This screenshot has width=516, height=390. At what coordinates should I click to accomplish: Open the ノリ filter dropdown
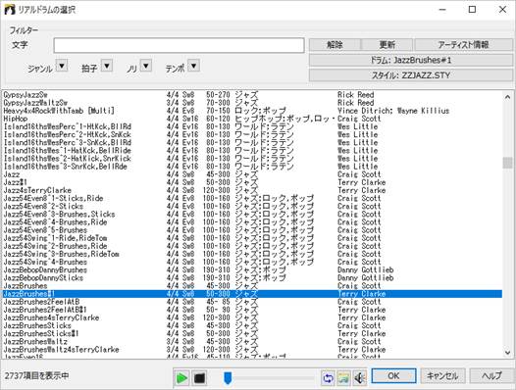coord(146,66)
